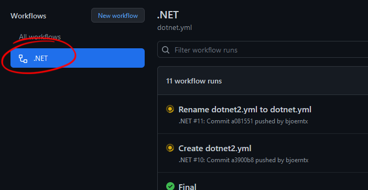Click the green success check icon for the Final run
Screen dimensions: 368x190
pos(170,186)
